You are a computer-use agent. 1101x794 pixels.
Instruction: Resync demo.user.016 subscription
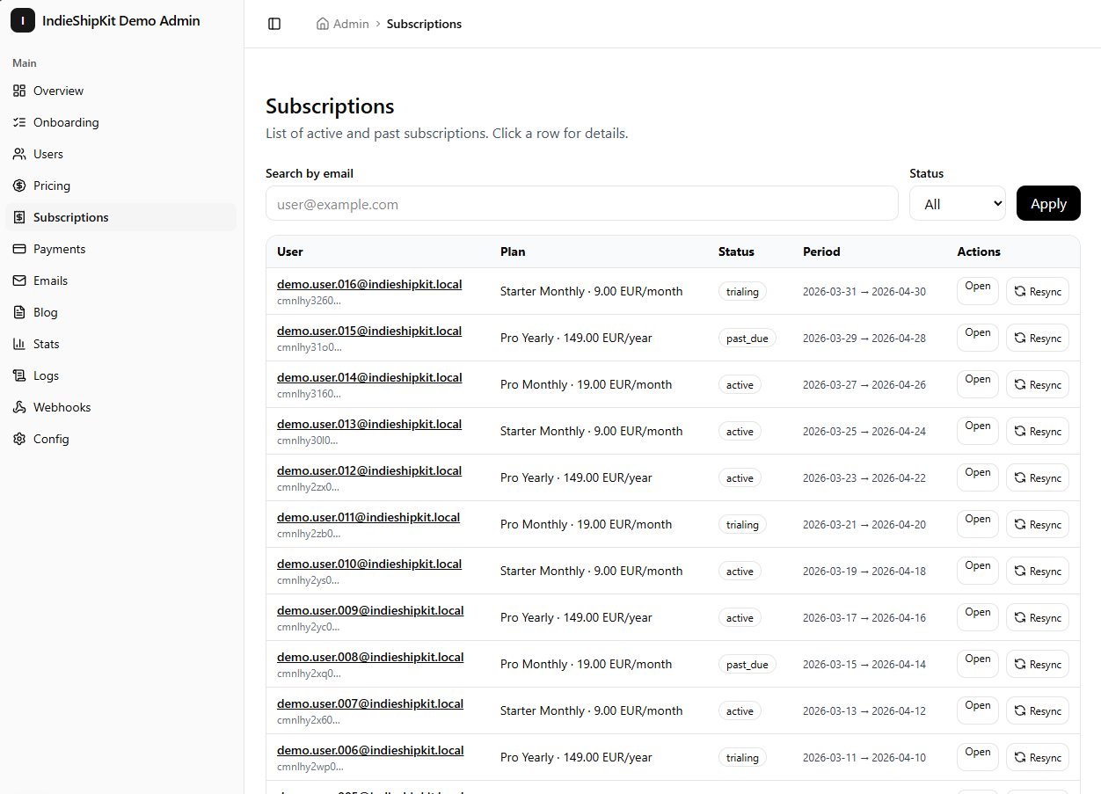point(1038,291)
